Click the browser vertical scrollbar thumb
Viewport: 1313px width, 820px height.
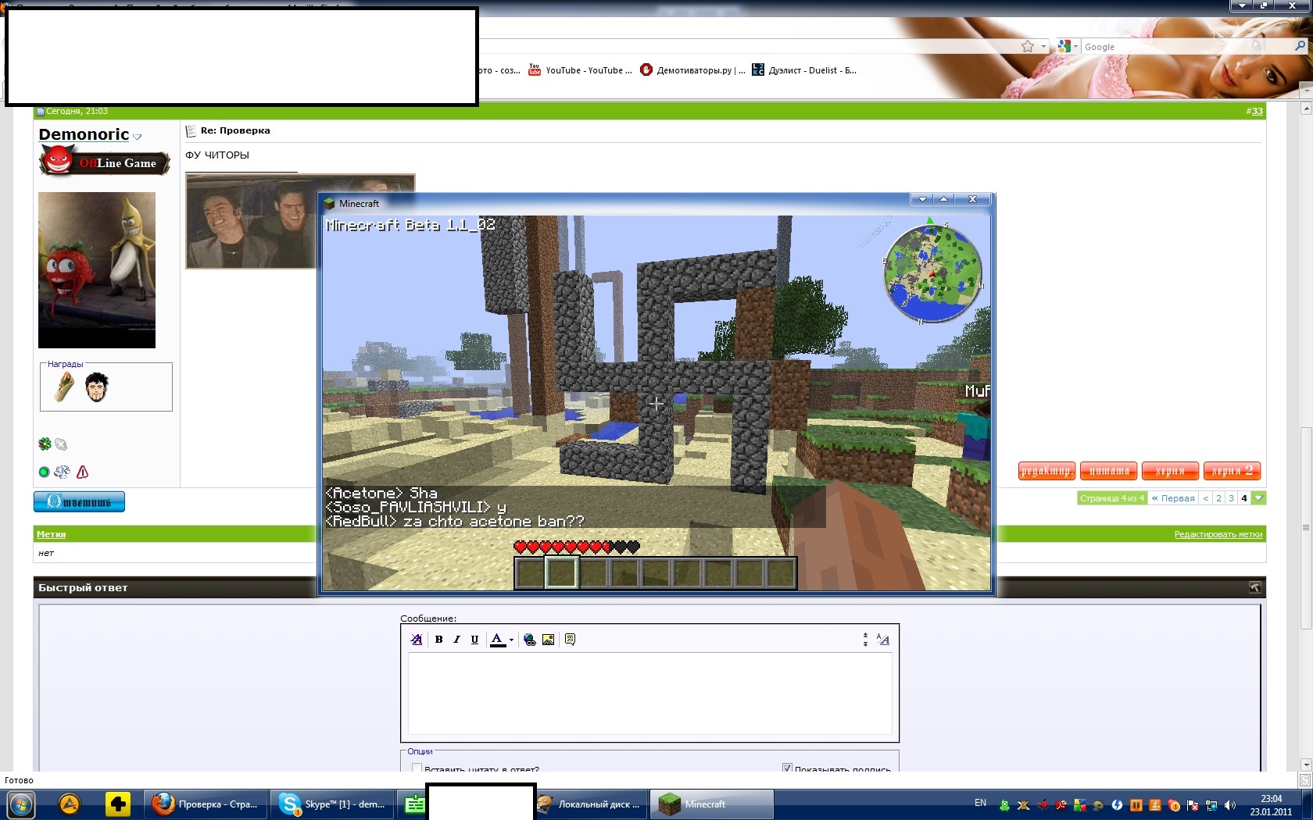1305,528
